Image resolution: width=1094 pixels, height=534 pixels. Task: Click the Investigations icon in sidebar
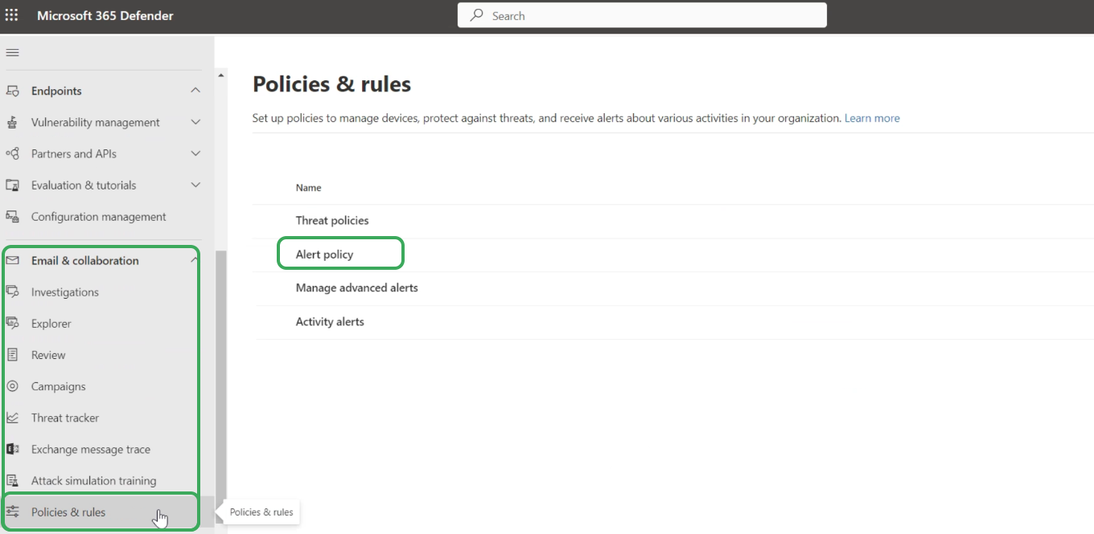click(x=12, y=291)
